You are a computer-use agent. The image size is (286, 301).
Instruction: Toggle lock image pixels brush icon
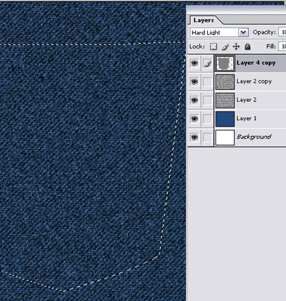tap(225, 46)
